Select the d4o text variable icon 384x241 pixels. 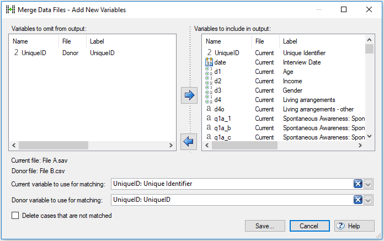pos(209,109)
